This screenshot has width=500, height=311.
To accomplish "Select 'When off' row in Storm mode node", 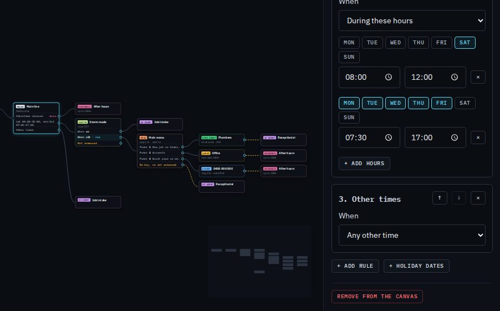I will (x=98, y=137).
